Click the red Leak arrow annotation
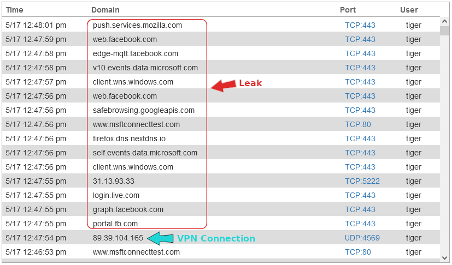452x265 pixels. [x=223, y=86]
